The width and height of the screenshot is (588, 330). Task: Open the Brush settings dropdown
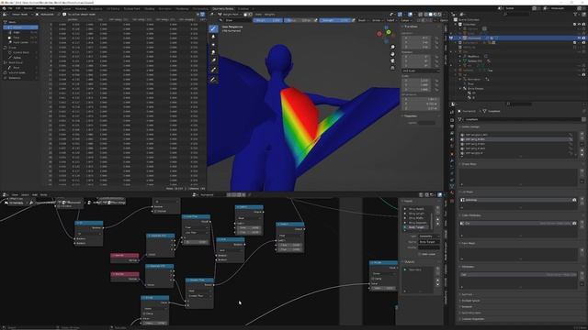pos(363,20)
